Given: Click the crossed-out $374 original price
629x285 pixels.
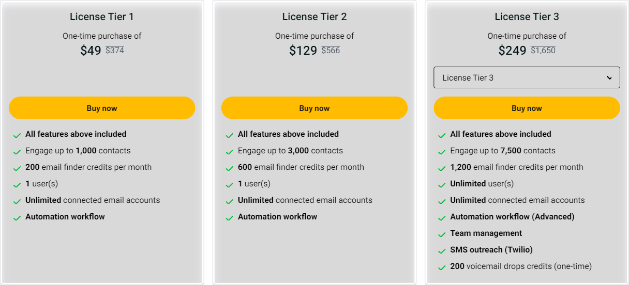Looking at the screenshot, I should pyautogui.click(x=115, y=50).
